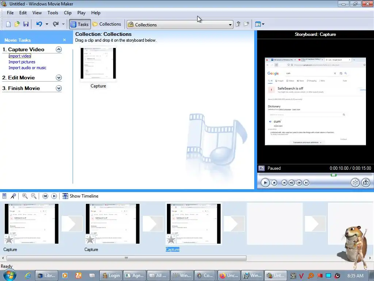Viewport: 374px width, 281px height.
Task: Switch to the Login taskbar window
Action: (x=111, y=276)
